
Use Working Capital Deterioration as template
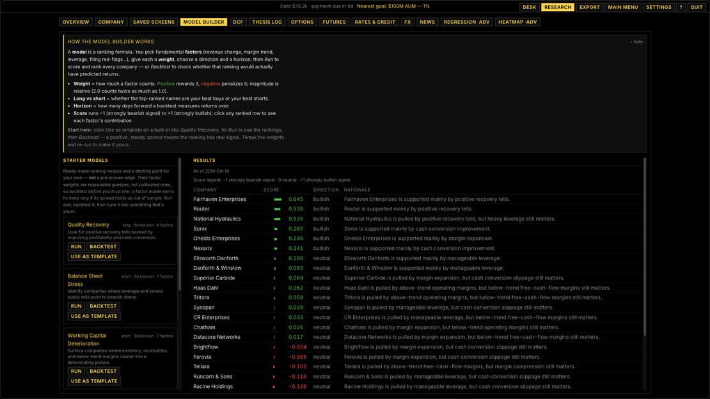[x=94, y=381]
